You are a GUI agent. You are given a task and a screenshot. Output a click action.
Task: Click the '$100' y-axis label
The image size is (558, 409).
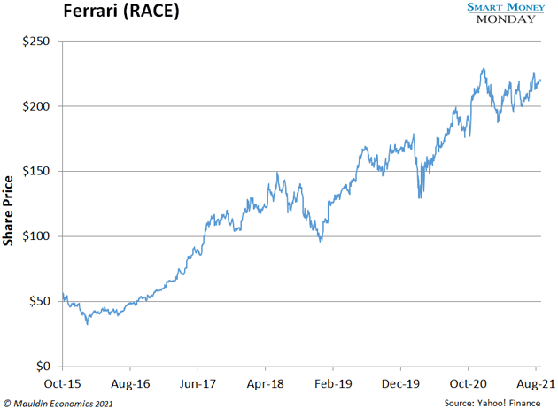pyautogui.click(x=36, y=236)
